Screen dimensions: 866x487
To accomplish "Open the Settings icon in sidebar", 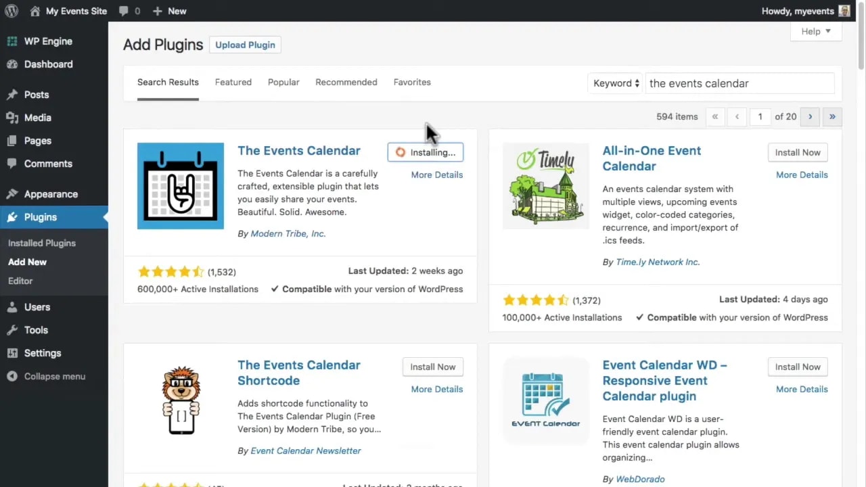I will click(x=12, y=353).
